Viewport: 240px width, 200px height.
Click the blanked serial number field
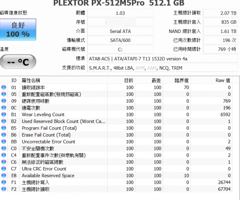click(120, 22)
